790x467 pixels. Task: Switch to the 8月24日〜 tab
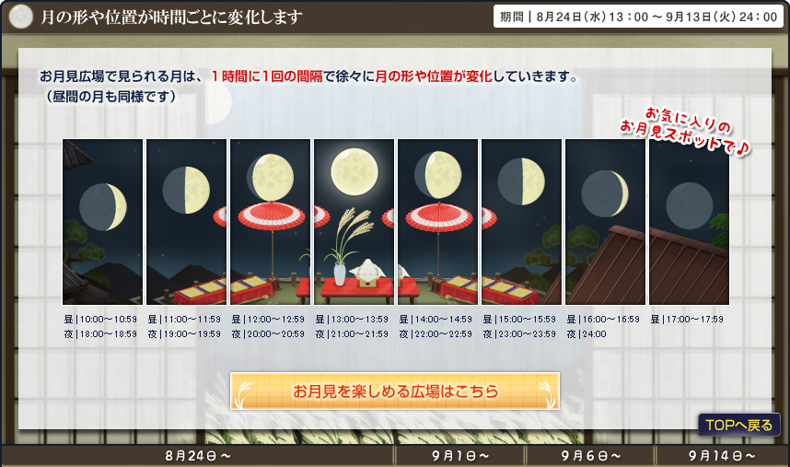(x=197, y=456)
